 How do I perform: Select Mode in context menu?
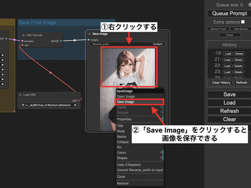click(124, 131)
